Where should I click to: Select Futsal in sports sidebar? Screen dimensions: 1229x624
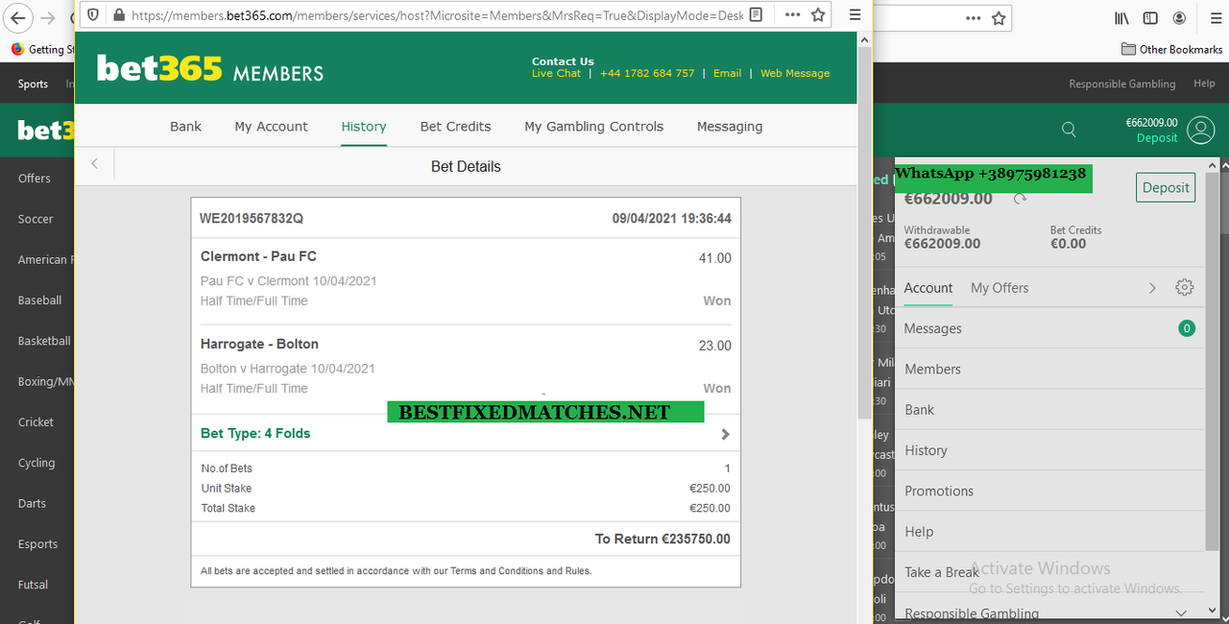tap(33, 585)
